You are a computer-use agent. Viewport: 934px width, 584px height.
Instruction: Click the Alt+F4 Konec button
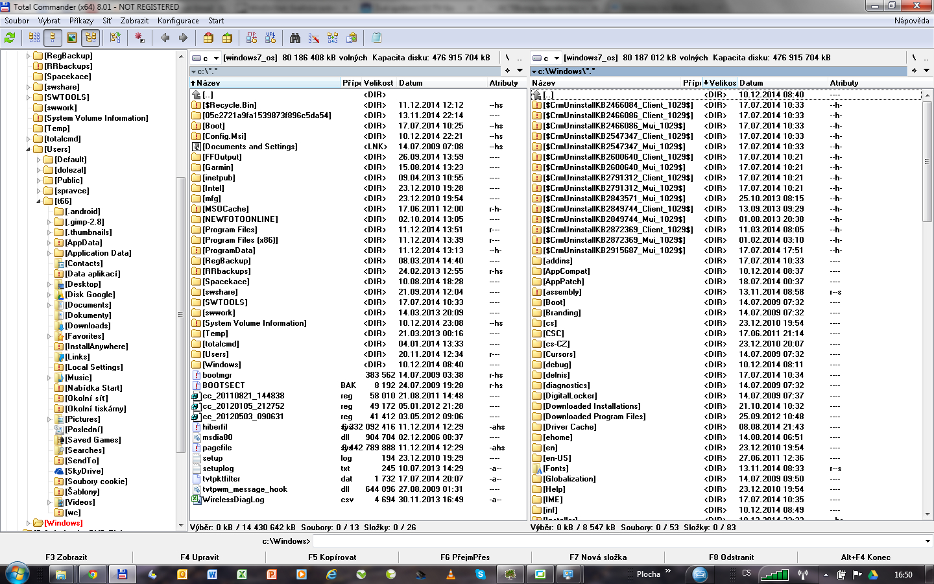pos(865,557)
